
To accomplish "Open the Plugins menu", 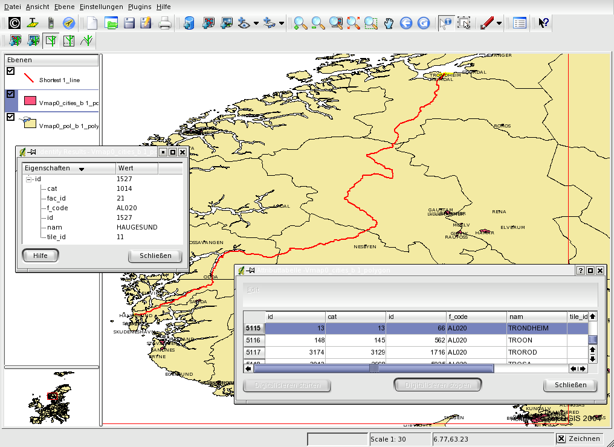I will pos(139,7).
